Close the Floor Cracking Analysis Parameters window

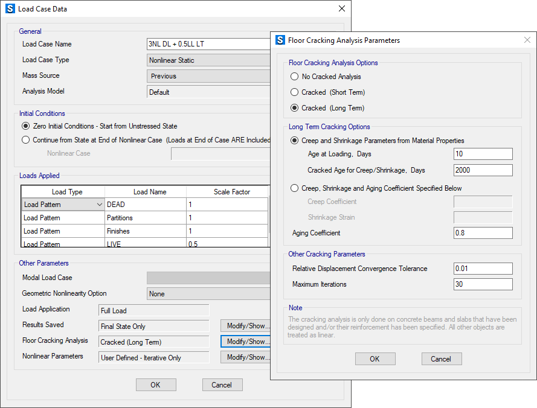526,40
